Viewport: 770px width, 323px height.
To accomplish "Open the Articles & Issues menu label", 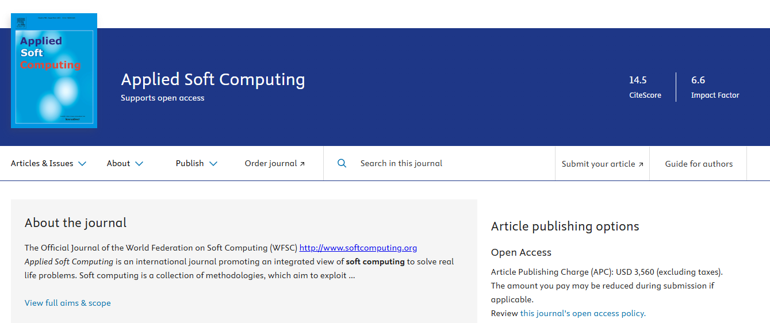I will [x=42, y=163].
